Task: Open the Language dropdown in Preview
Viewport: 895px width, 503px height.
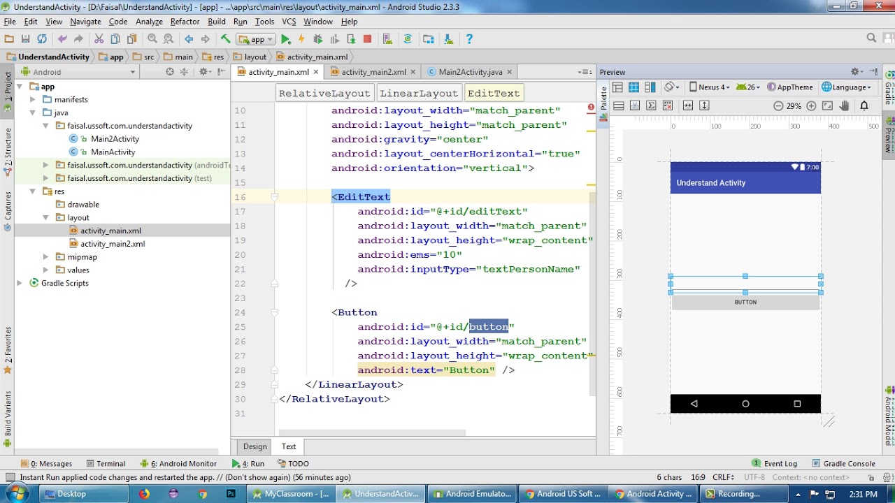Action: point(847,87)
